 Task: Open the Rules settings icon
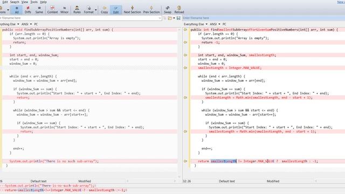point(77,10)
